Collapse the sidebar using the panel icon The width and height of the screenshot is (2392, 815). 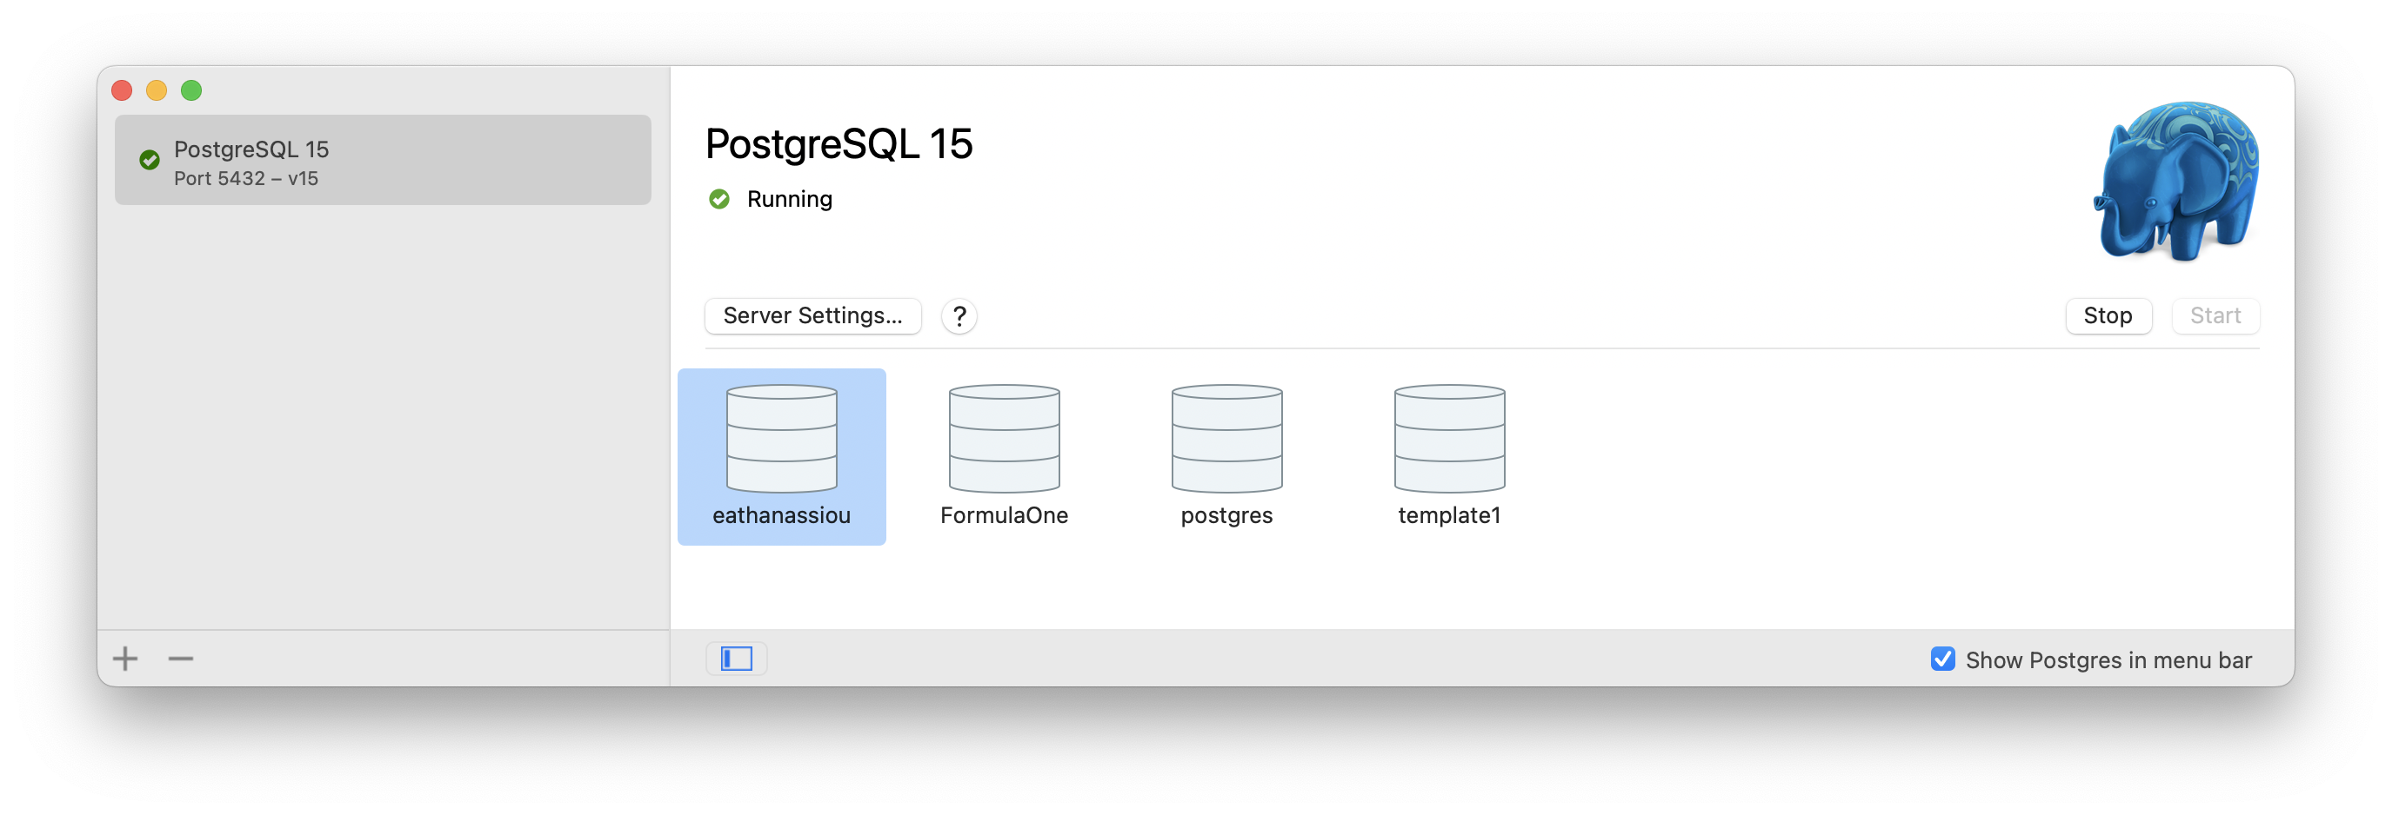tap(735, 659)
